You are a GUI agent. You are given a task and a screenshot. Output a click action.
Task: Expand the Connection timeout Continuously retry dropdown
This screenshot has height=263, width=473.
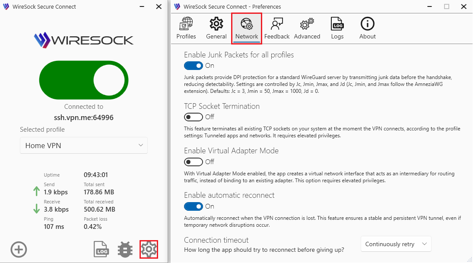396,244
